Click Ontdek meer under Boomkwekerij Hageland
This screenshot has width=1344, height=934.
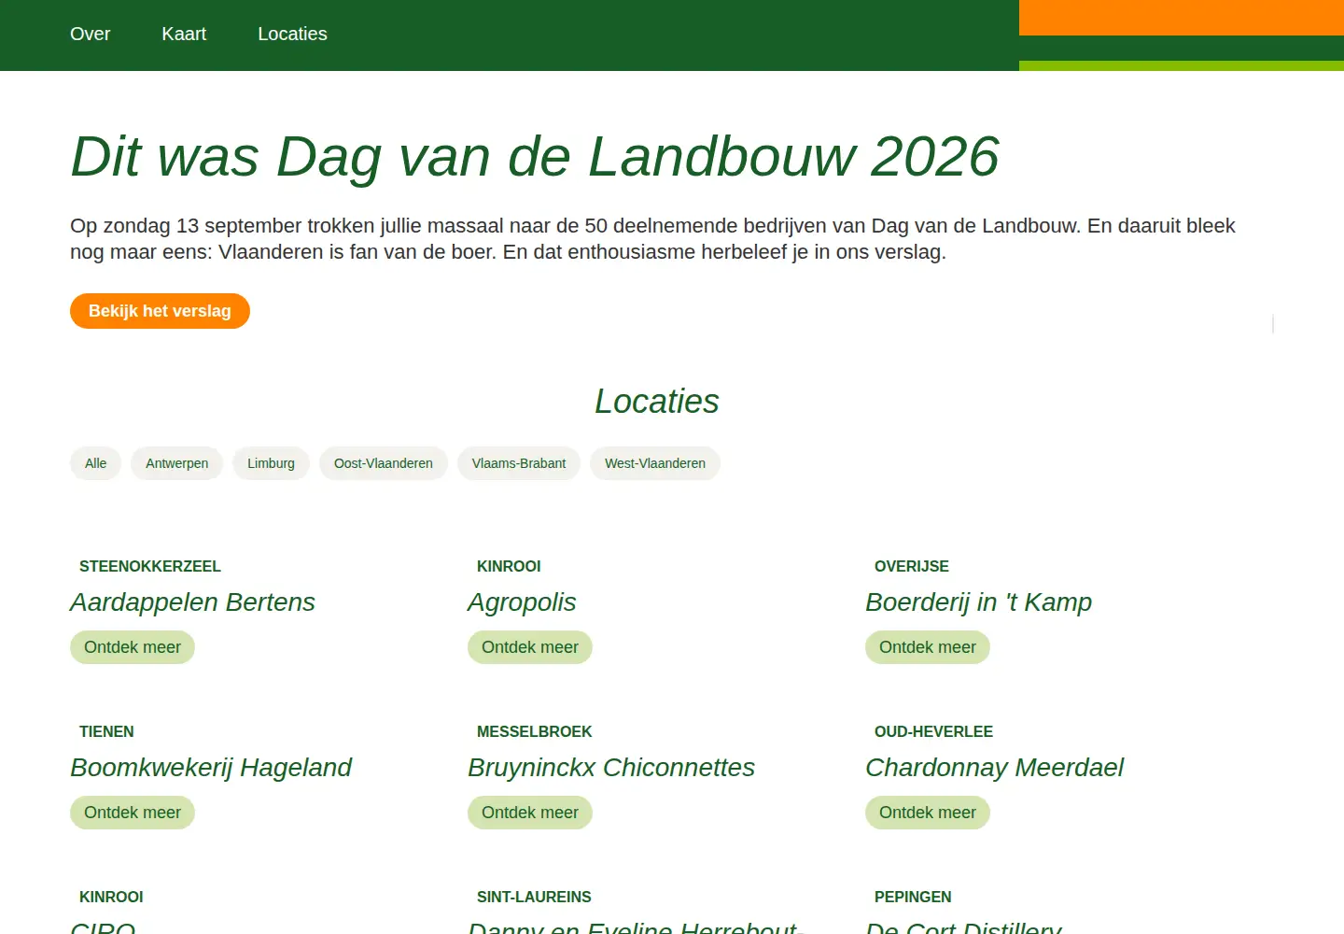click(133, 813)
